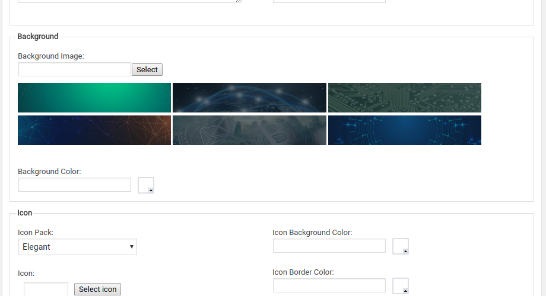Open the Background Color picker swatch
546x296 pixels.
point(146,185)
